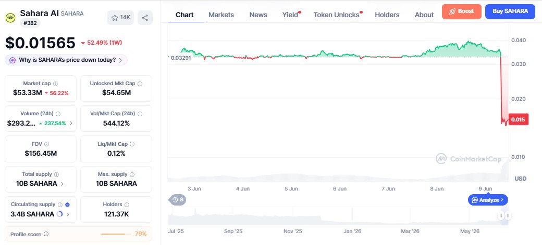Click Liq/Mkt Cap info icon
The height and width of the screenshot is (245, 542).
click(x=132, y=144)
